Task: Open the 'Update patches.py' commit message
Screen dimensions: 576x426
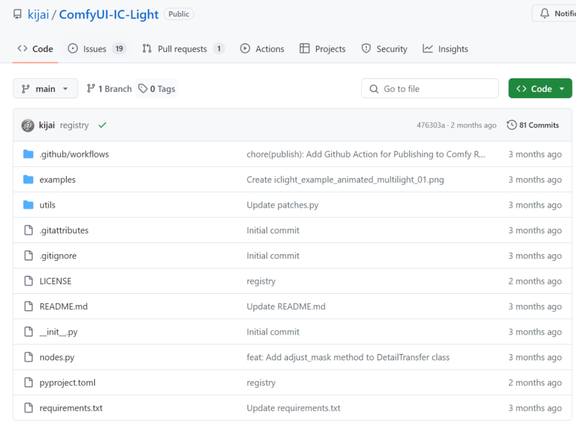Action: [283, 205]
